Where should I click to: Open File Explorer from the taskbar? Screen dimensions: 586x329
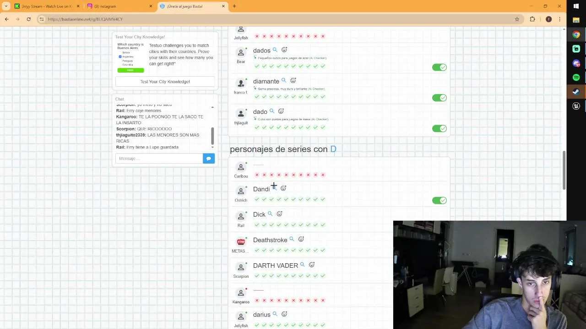coord(576,20)
